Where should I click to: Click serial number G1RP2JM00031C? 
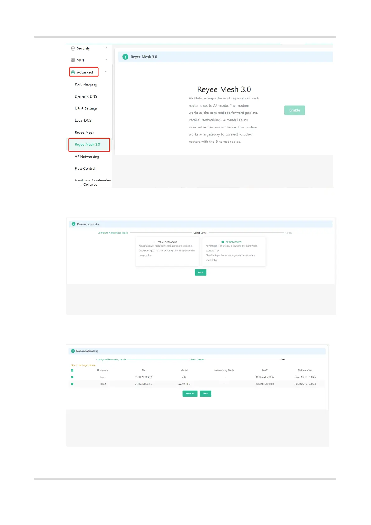point(143,384)
